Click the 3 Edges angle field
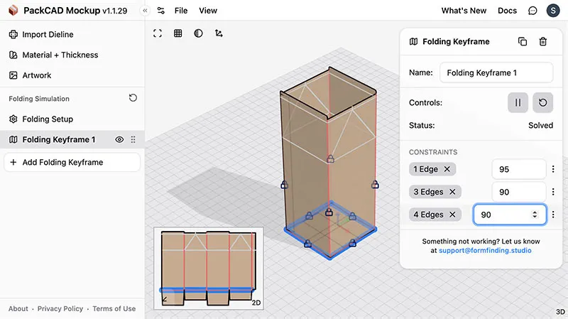The height and width of the screenshot is (319, 568). 519,192
